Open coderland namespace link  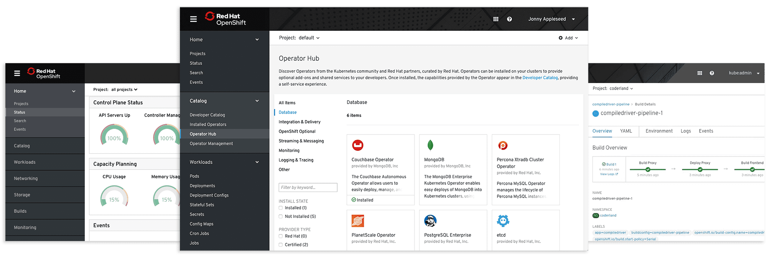coord(608,215)
